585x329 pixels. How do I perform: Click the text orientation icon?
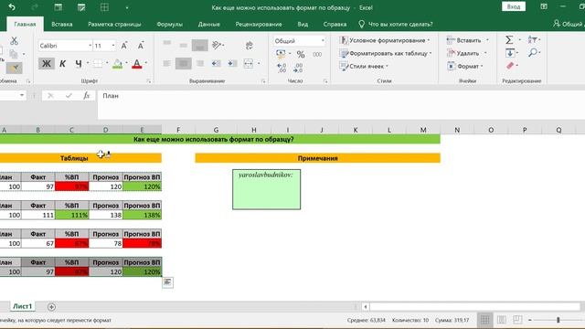point(217,45)
